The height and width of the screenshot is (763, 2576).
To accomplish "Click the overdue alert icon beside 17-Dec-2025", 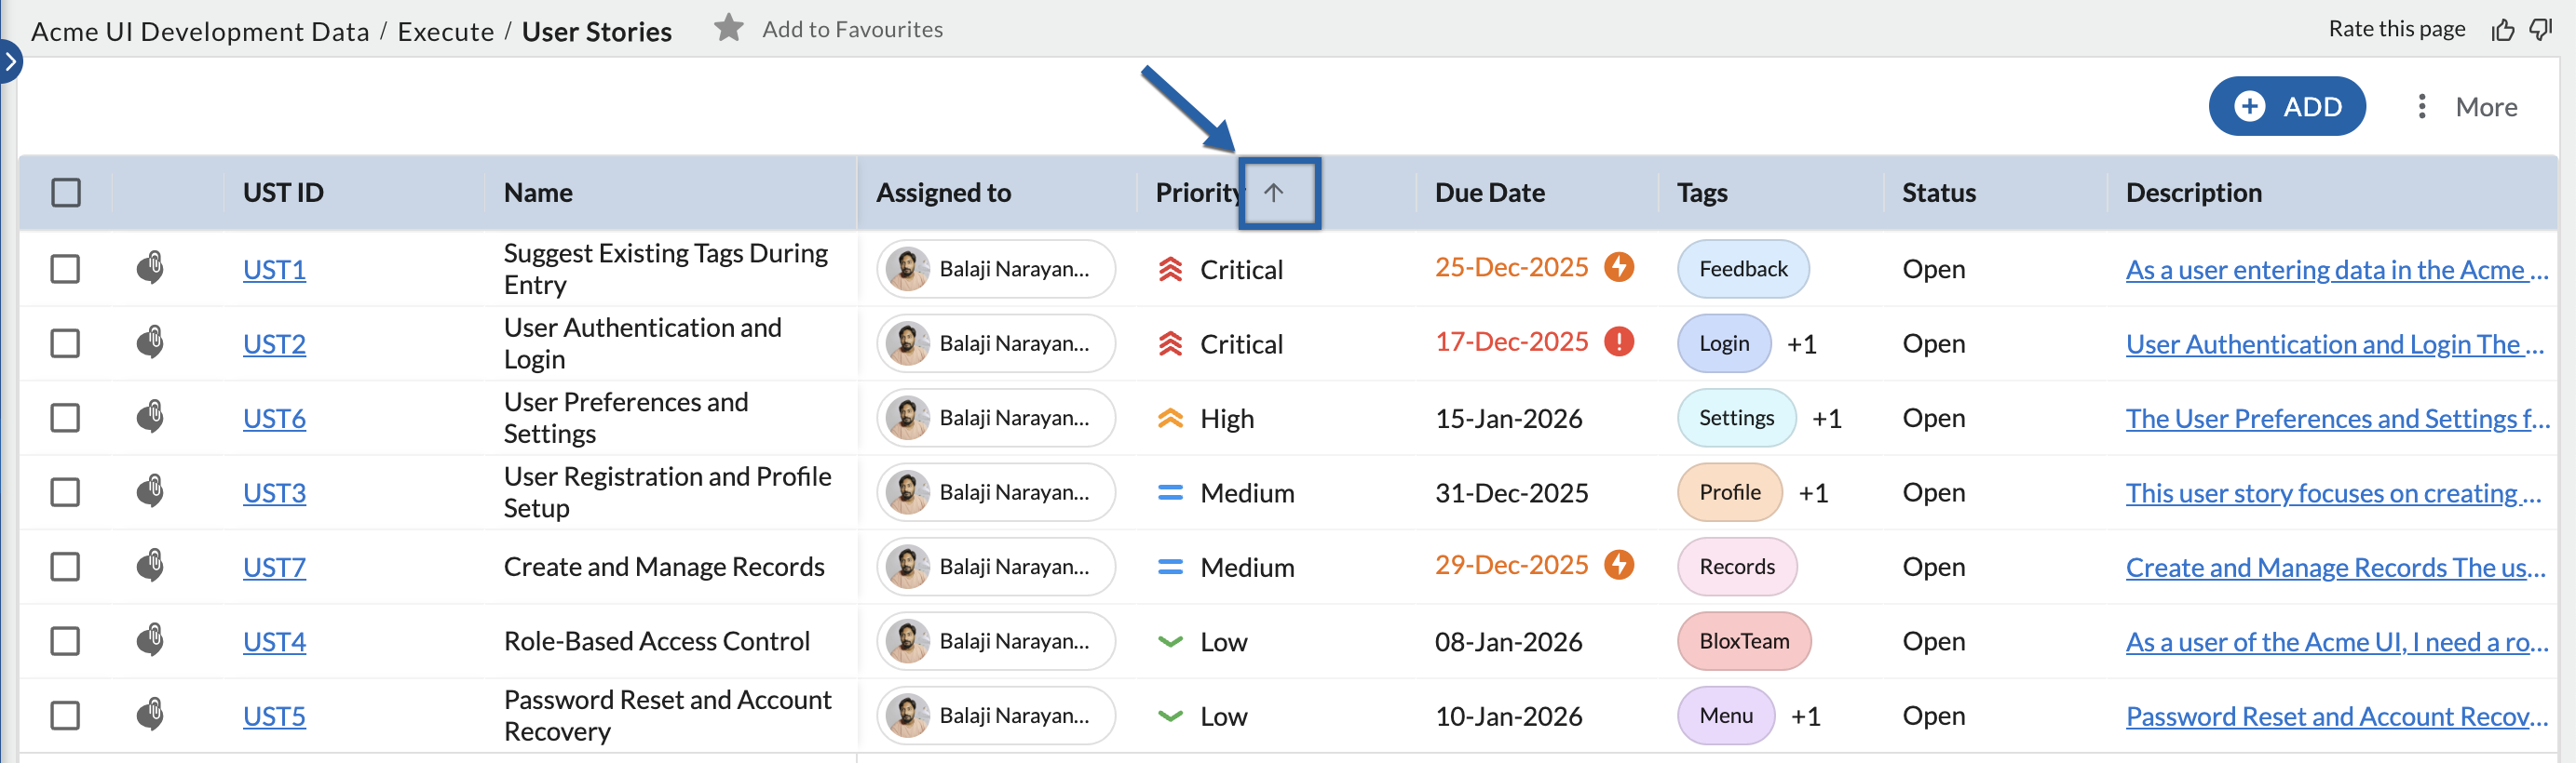I will click(1618, 341).
